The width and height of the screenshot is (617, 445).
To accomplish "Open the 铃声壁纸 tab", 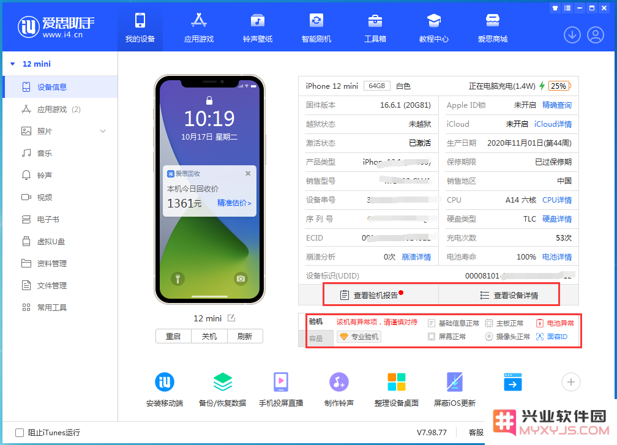I will click(258, 28).
